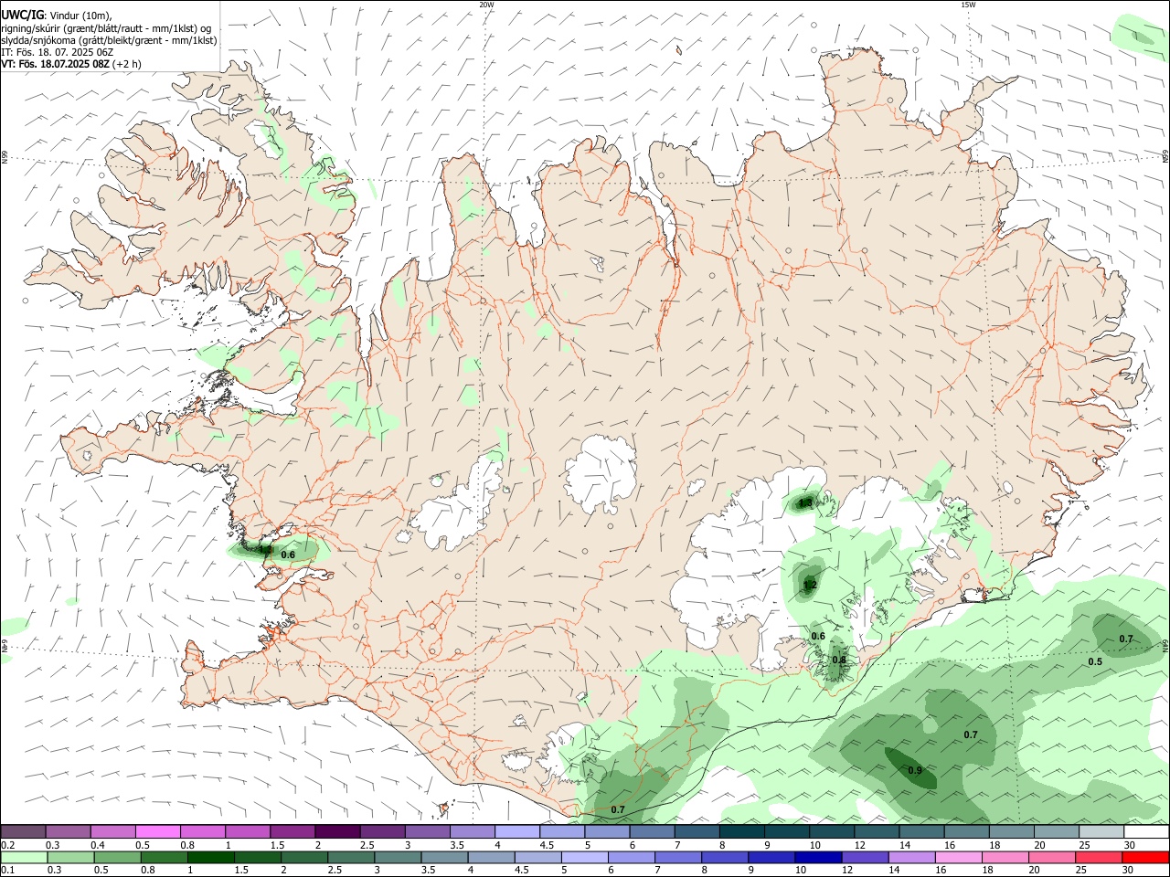1170x877 pixels.
Task: Select the 0.8 precipitation value on the map
Action: (839, 660)
